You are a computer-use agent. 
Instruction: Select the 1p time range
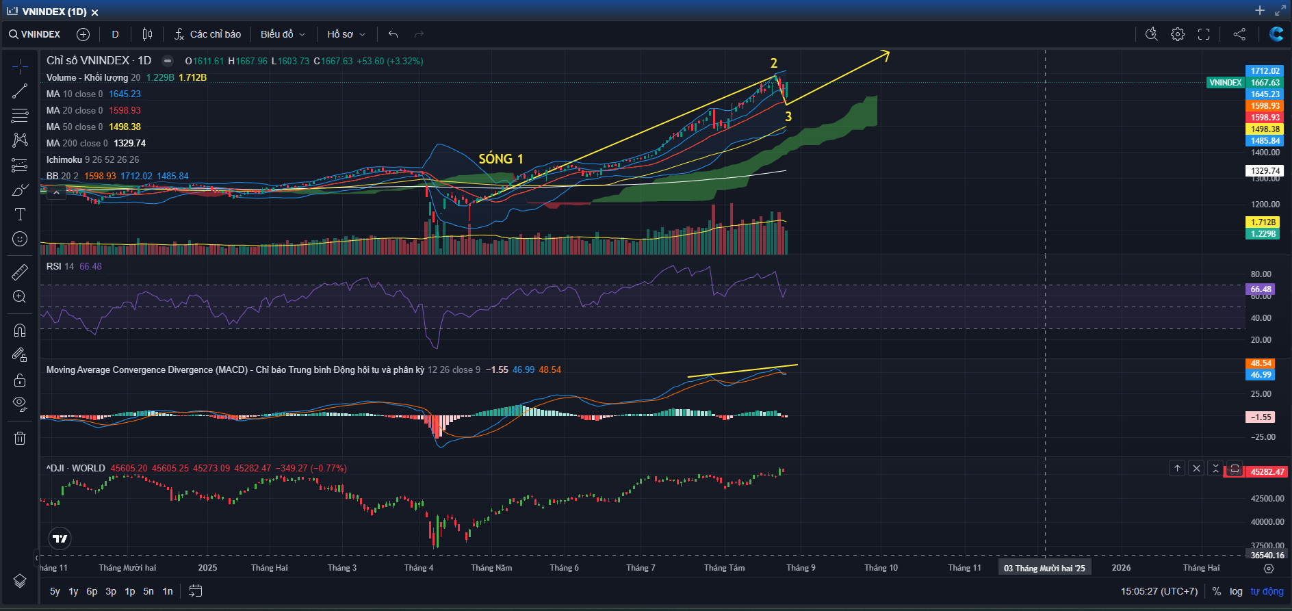(x=130, y=591)
